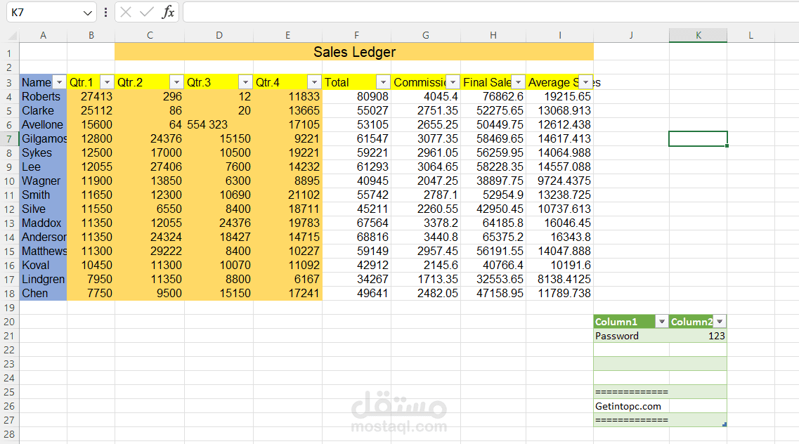
Task: Open the Average S filter arrow
Action: point(585,82)
